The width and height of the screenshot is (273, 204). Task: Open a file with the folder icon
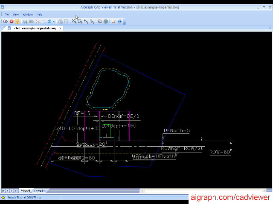tap(6, 22)
